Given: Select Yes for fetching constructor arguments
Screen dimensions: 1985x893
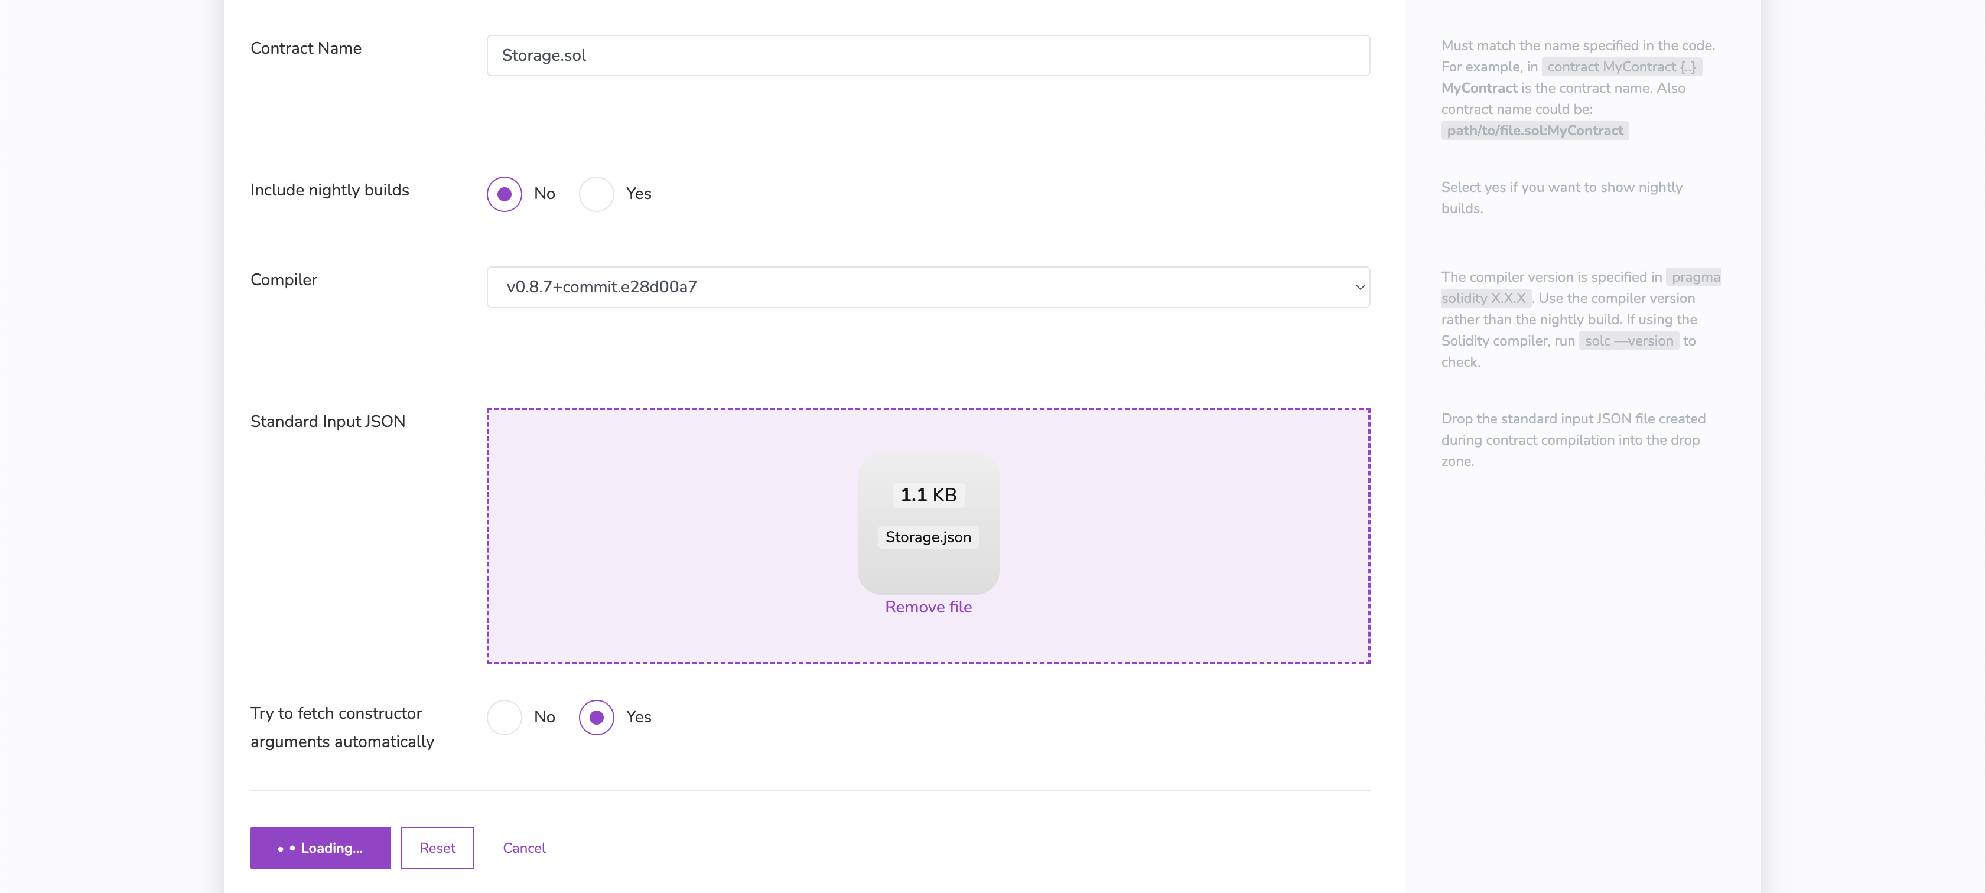Looking at the screenshot, I should point(597,718).
